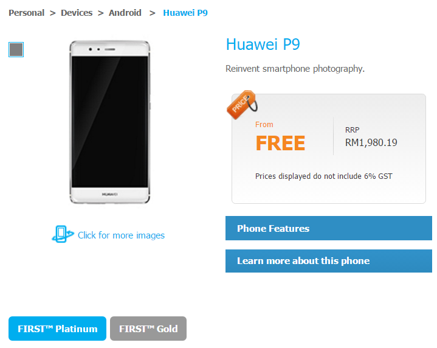This screenshot has width=437, height=348.
Task: Click the orange From label
Action: 264,125
